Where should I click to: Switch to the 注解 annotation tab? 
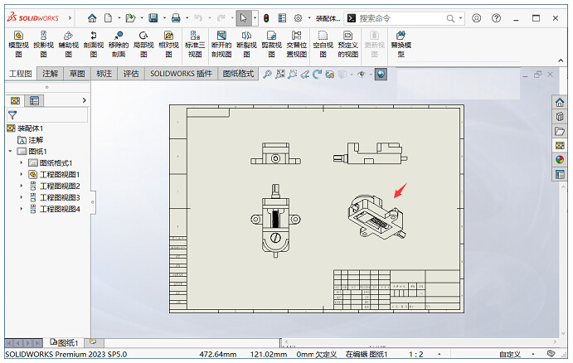pyautogui.click(x=51, y=74)
